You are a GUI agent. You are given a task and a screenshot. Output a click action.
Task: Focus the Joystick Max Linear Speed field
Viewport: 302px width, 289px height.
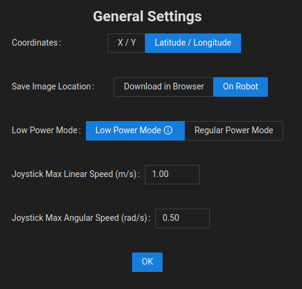172,175
